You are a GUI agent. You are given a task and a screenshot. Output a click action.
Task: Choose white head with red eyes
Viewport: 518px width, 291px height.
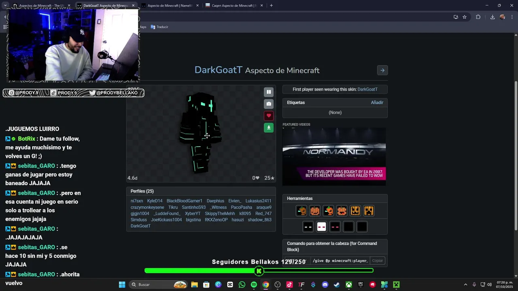point(321,227)
